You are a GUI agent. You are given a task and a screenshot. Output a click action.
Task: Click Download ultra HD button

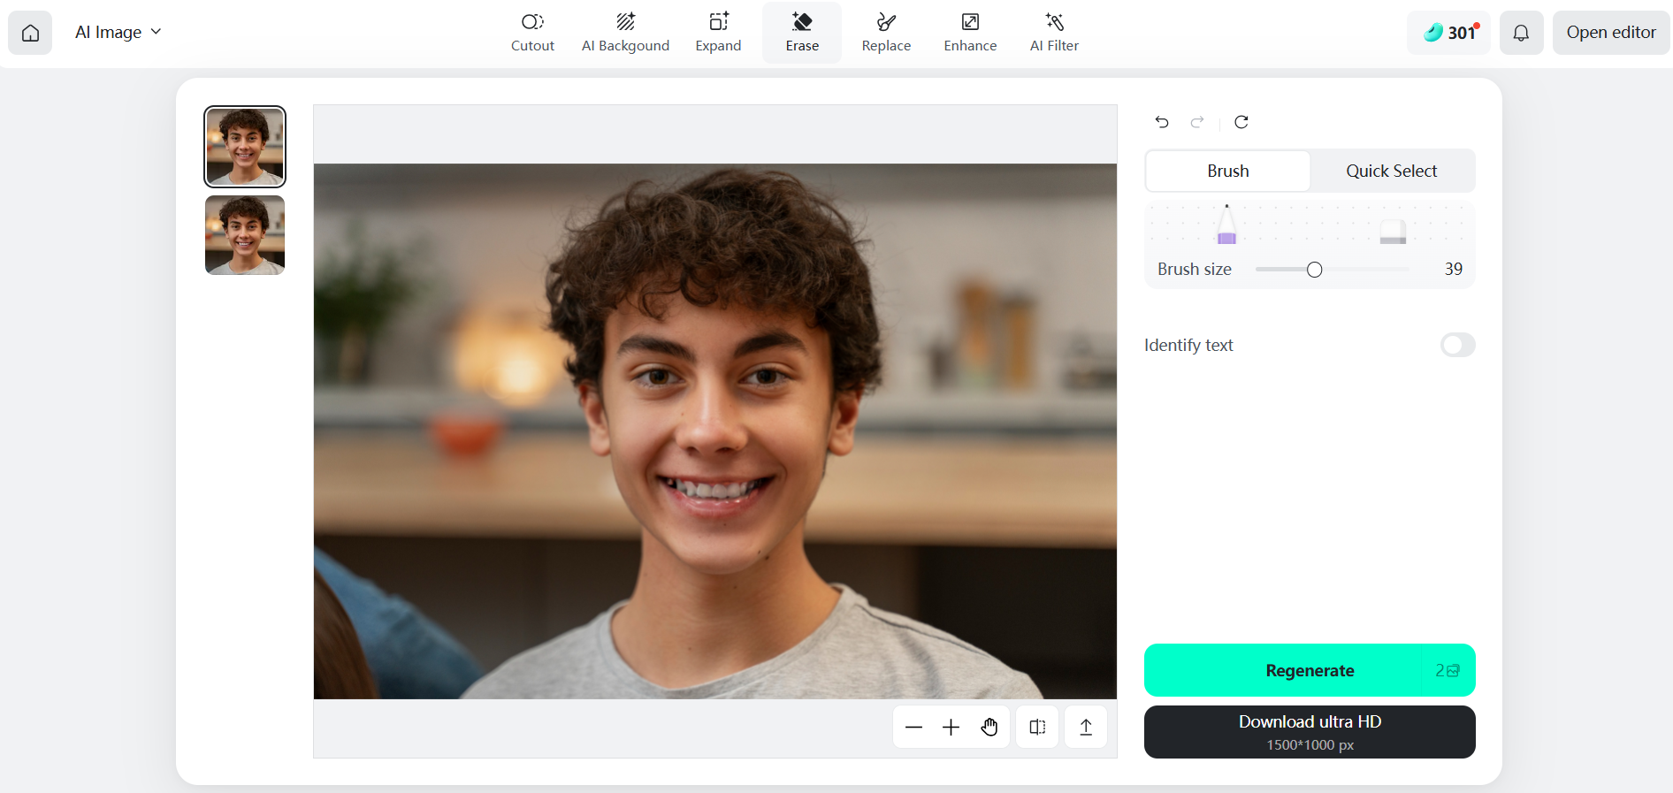coord(1309,732)
